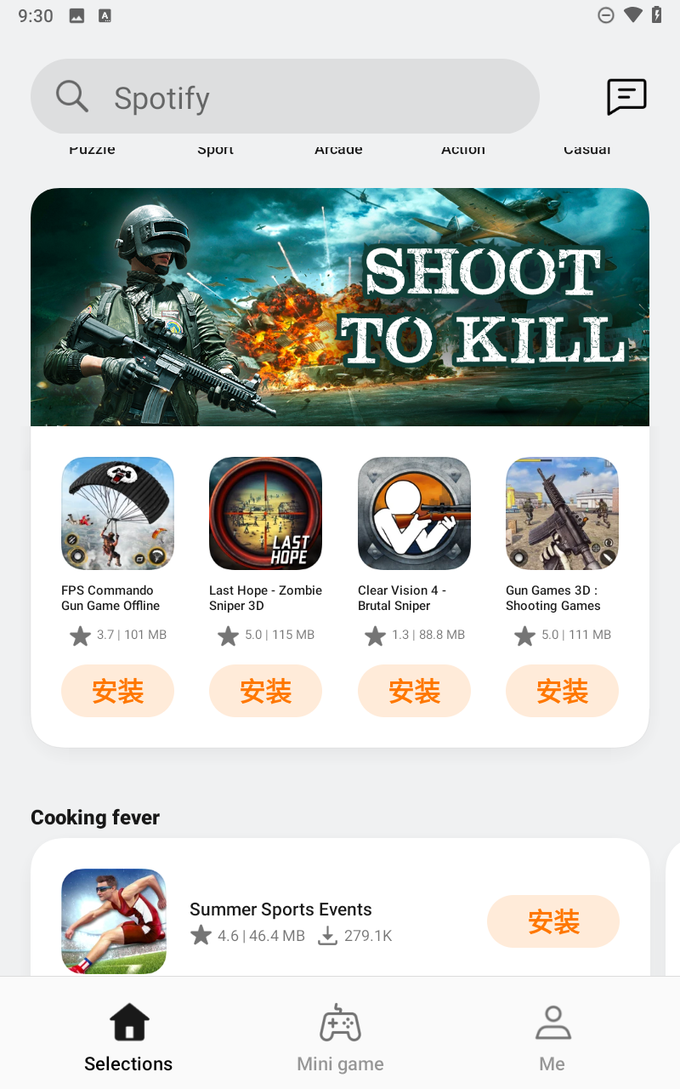Tap the search magnifier icon
The height and width of the screenshot is (1089, 680).
[72, 96]
